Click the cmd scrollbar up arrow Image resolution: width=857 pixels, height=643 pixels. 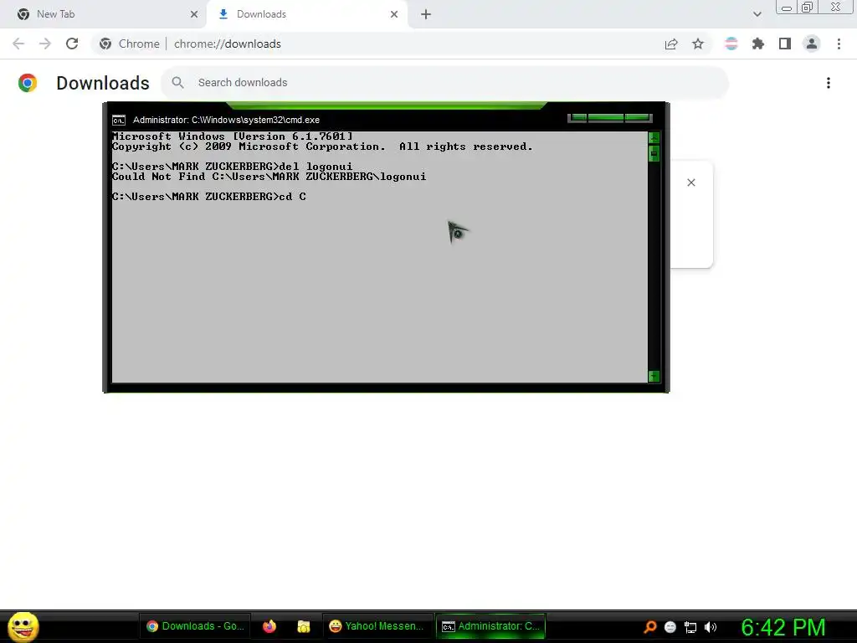(x=654, y=137)
